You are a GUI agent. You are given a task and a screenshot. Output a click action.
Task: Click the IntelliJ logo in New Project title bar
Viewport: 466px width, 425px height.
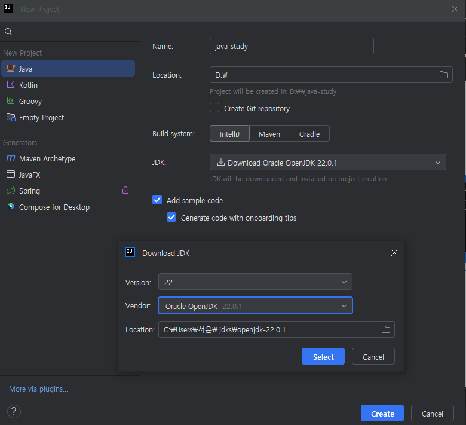tap(8, 8)
